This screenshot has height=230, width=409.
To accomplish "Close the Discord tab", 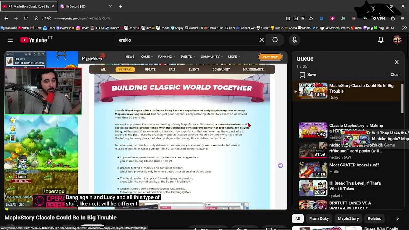I will click(110, 6).
